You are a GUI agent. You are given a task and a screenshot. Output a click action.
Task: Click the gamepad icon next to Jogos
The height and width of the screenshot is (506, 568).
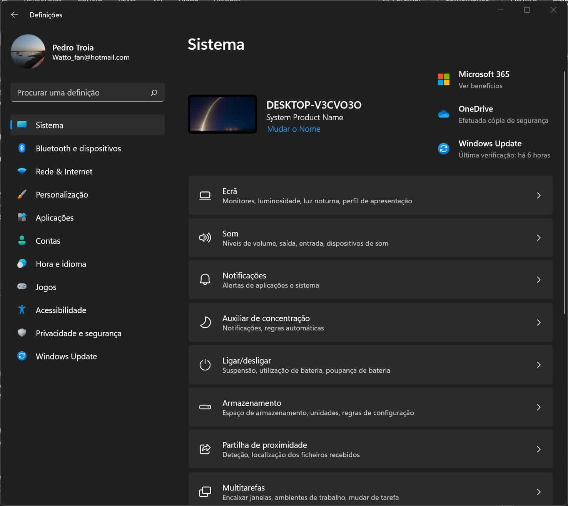(22, 287)
